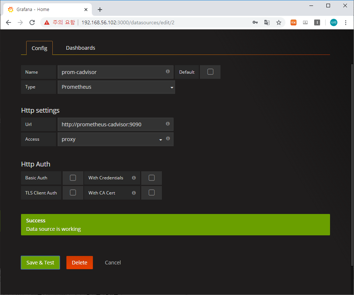Click info icon next to With Credentials
The image size is (354, 295).
click(x=134, y=178)
